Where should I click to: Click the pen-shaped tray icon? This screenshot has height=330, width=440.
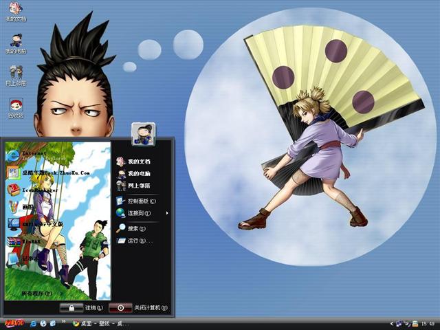coord(407,324)
